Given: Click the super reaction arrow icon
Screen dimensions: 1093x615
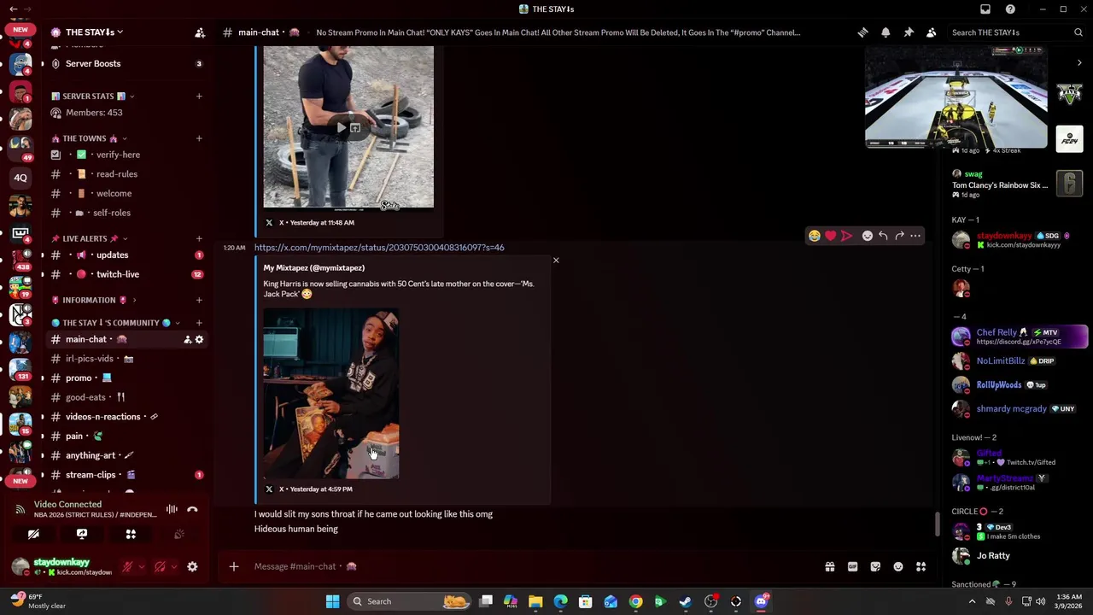Looking at the screenshot, I should click(x=846, y=236).
